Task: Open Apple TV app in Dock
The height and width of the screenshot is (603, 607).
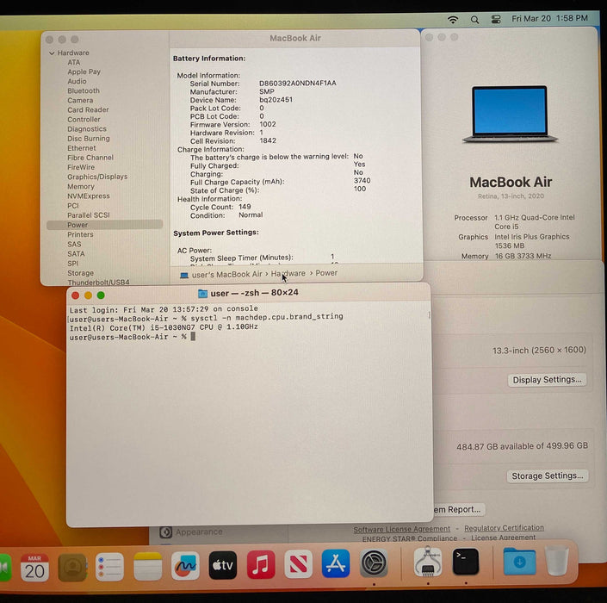Action: [223, 565]
